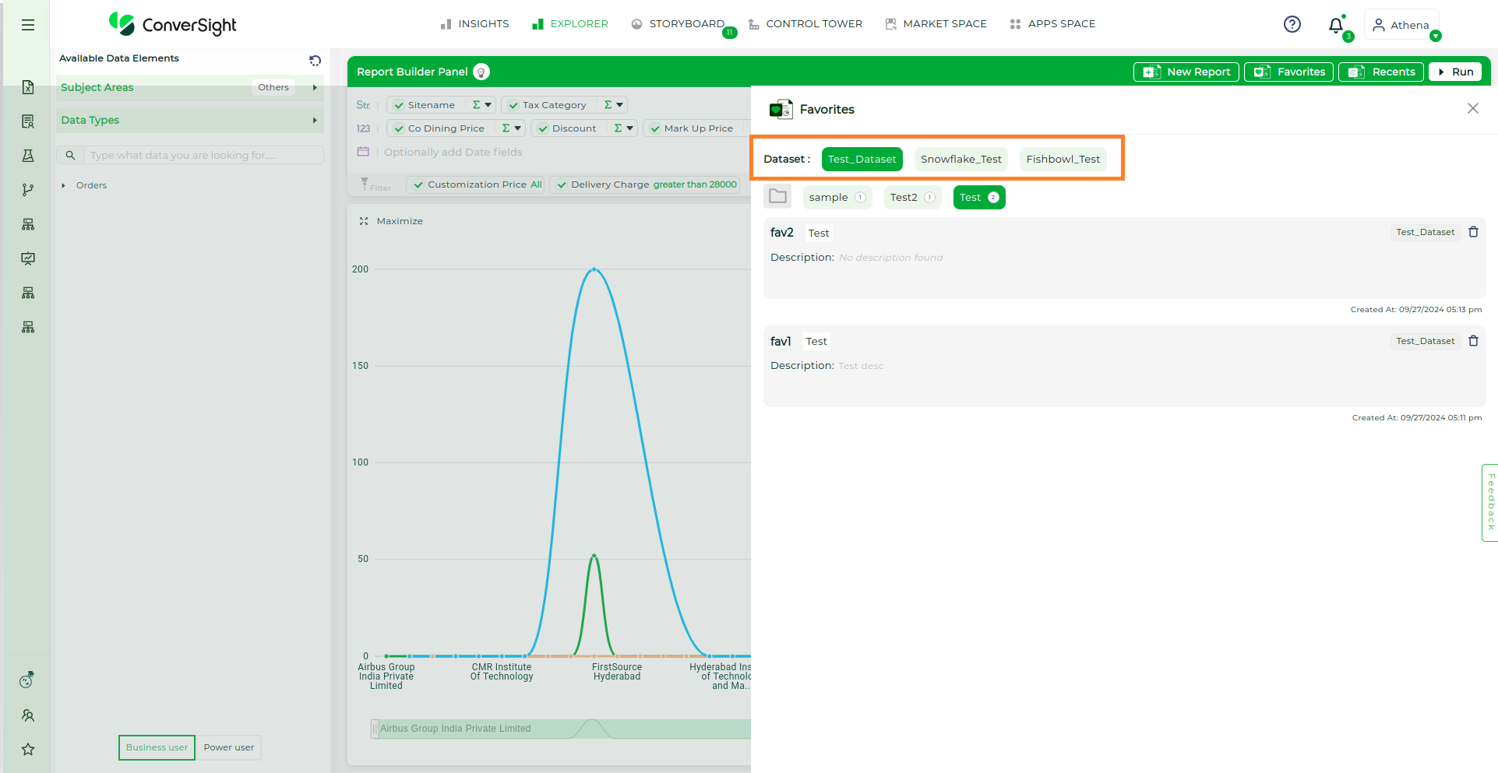Image resolution: width=1498 pixels, height=773 pixels.
Task: Click the Run button
Action: pos(1454,72)
